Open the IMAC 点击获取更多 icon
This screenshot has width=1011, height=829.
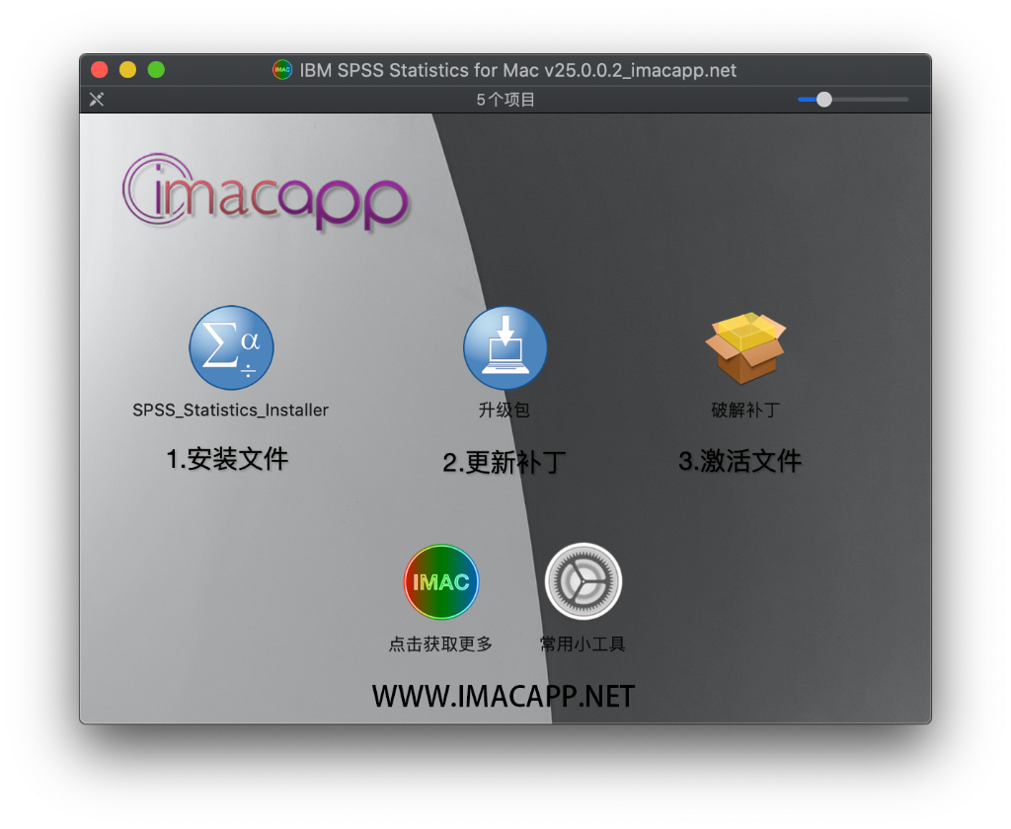pos(441,582)
